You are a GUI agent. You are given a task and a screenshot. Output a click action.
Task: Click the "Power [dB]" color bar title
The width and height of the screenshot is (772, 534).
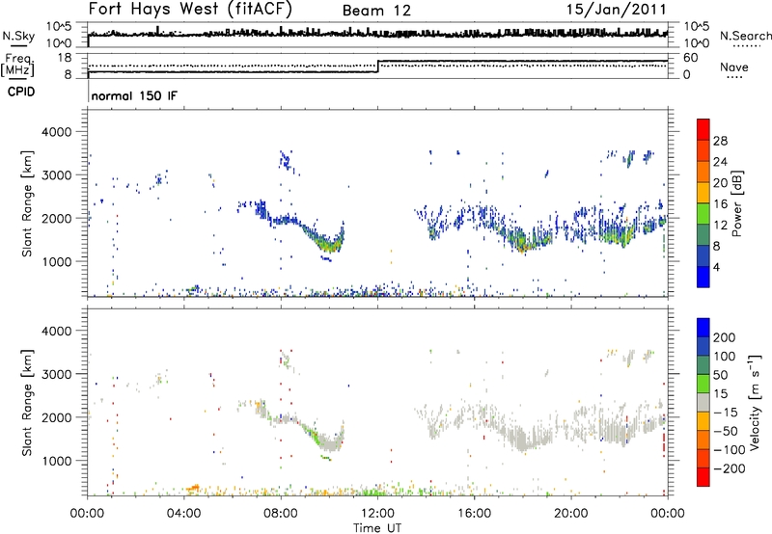(737, 203)
